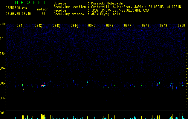This screenshot has height=119, width=188.
Task: Click the Receiver label
Action: pyautogui.click(x=61, y=10)
